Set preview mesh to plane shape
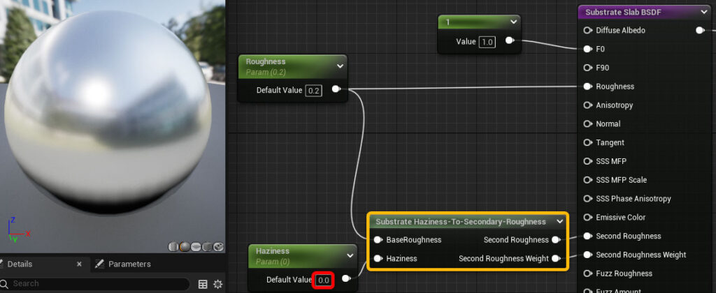The width and height of the screenshot is (716, 293). point(196,247)
